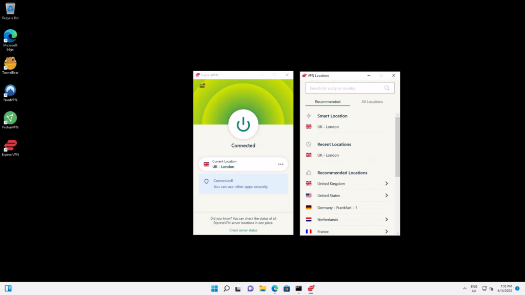525x295 pixels.
Task: Open the TunnelBear desktop shortcut
Action: point(10,66)
